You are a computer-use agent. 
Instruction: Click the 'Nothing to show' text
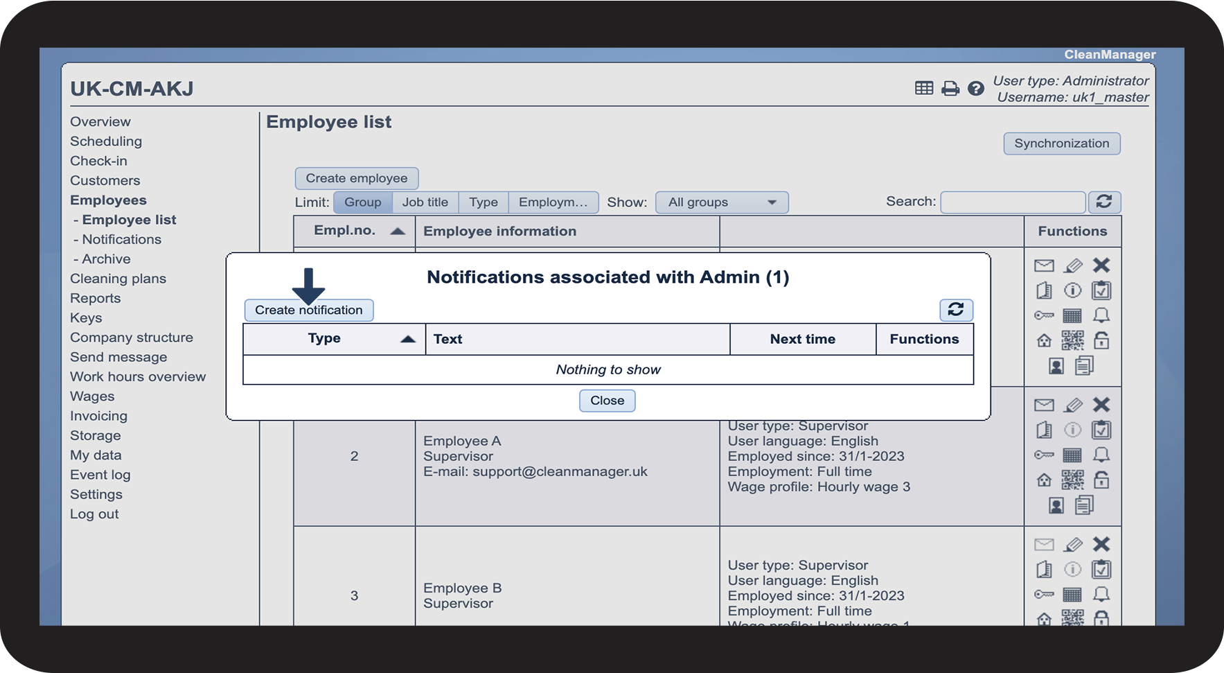(x=608, y=369)
